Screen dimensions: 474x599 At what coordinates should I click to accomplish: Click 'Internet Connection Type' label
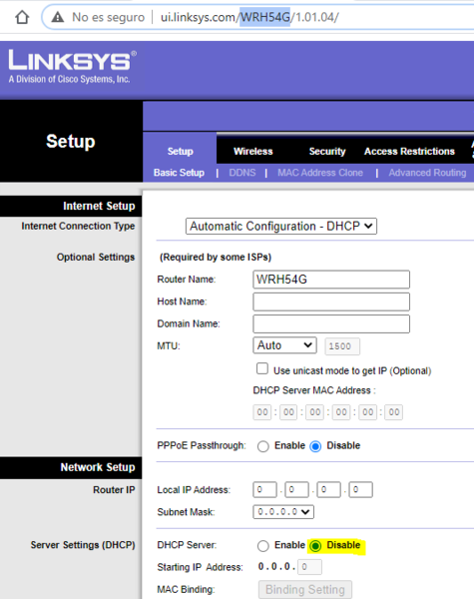(78, 227)
